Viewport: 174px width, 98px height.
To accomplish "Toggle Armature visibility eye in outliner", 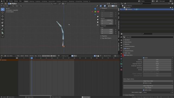I will 172,10.
